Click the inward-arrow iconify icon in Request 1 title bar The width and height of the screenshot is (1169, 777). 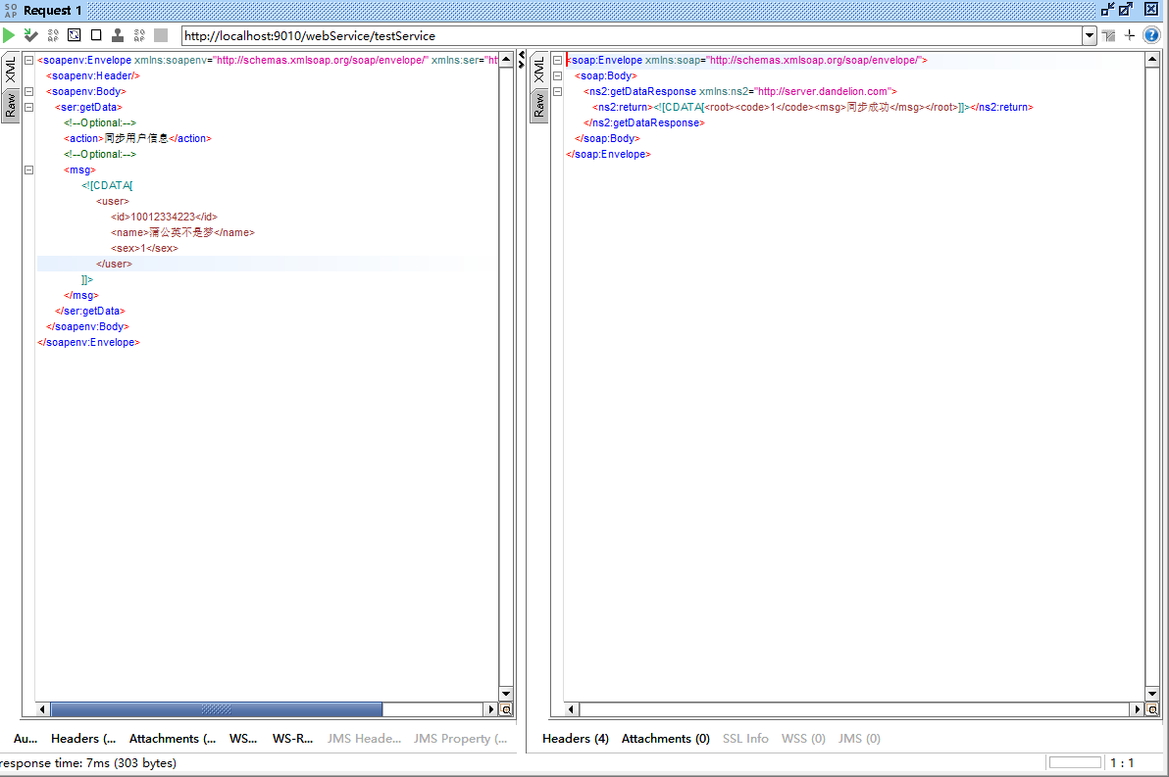click(x=1107, y=10)
